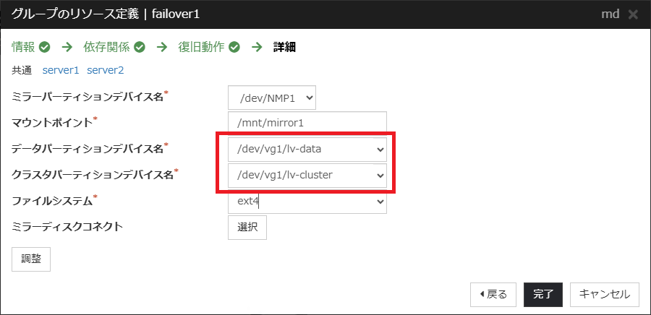Close the failover1 resource definition dialog
The height and width of the screenshot is (315, 651).
[633, 14]
